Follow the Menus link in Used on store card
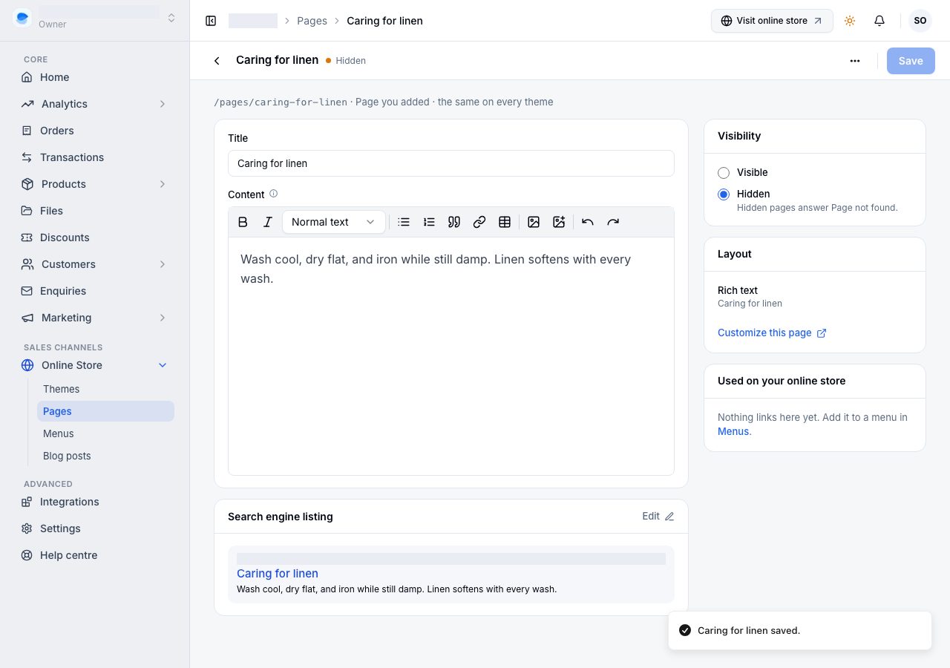Viewport: 950px width, 668px height. [x=734, y=431]
